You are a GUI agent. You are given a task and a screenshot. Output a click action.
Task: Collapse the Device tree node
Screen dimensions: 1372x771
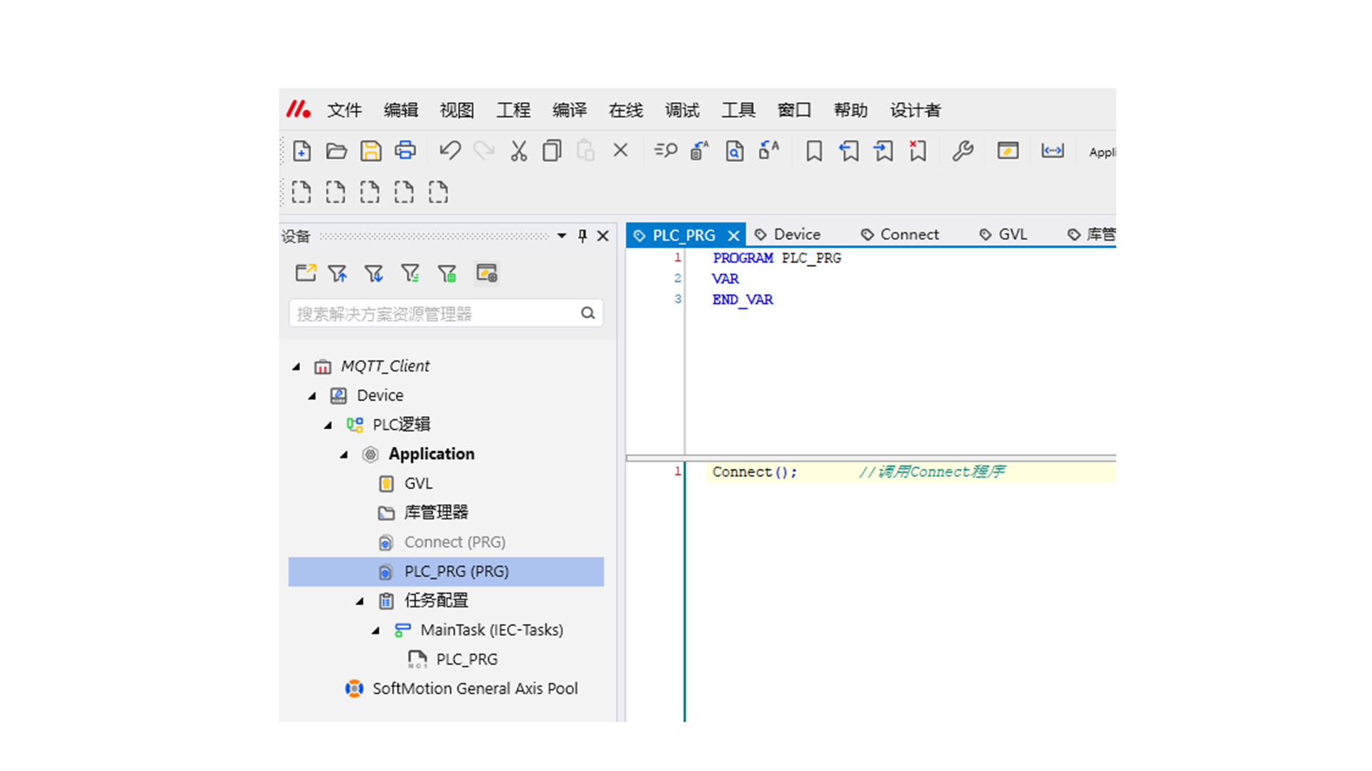(312, 395)
